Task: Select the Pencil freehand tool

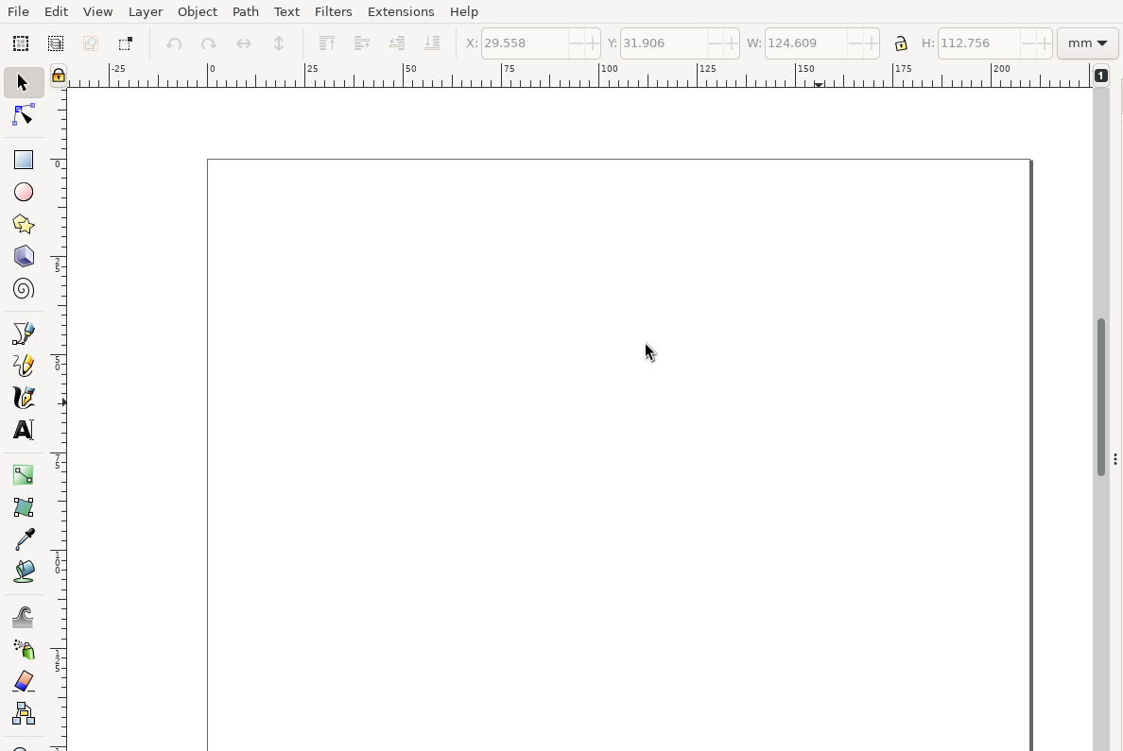Action: 23,366
